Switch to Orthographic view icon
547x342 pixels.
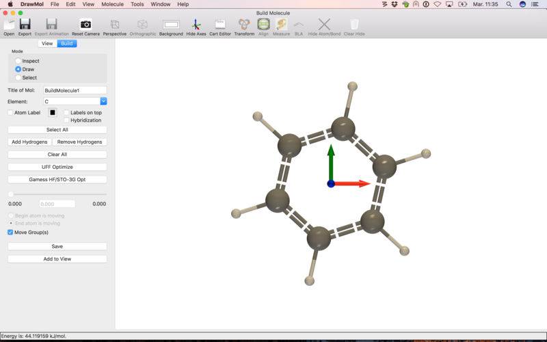pyautogui.click(x=142, y=25)
